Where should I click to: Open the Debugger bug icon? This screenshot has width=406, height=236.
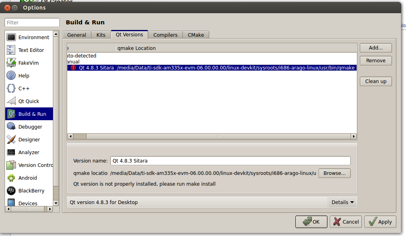11,127
